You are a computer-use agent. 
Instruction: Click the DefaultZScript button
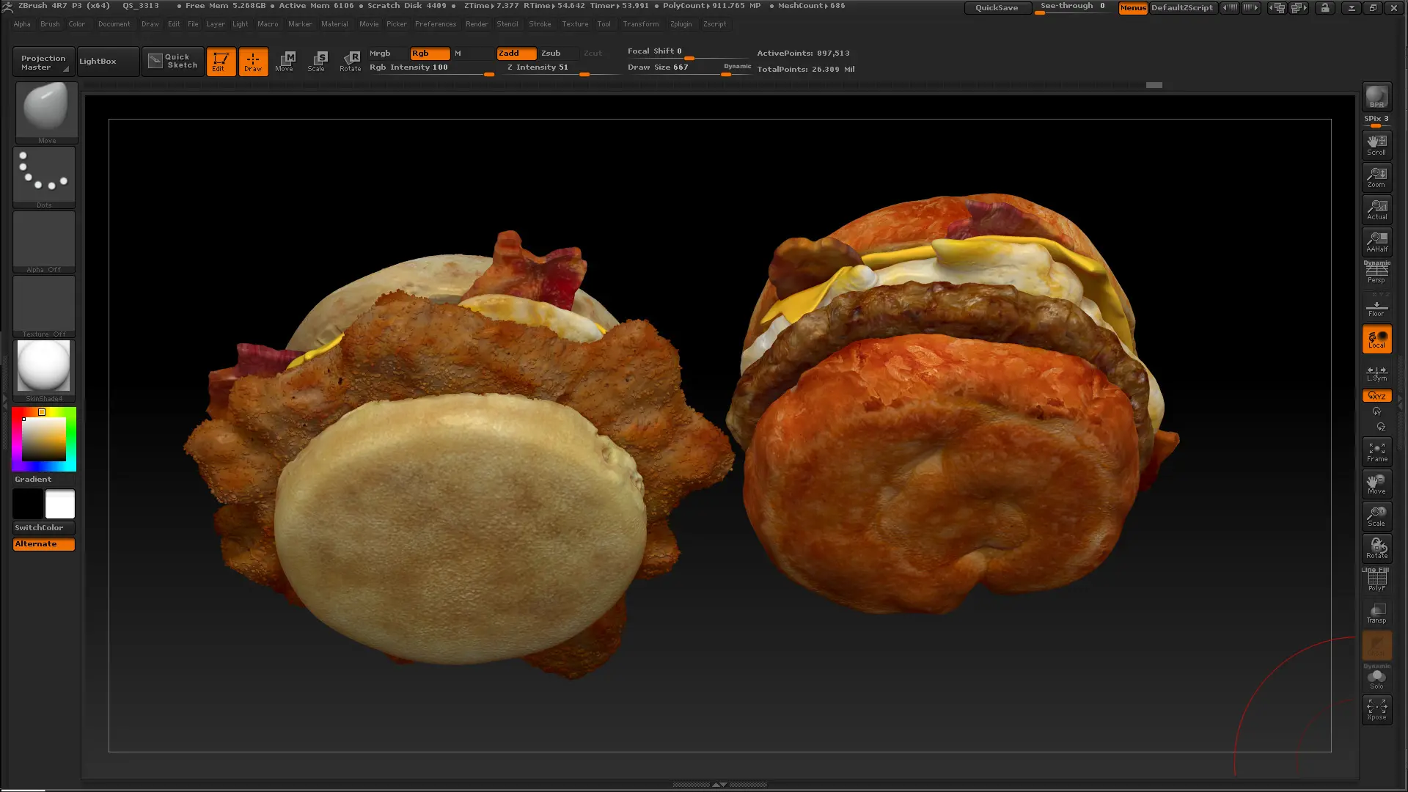pos(1182,8)
